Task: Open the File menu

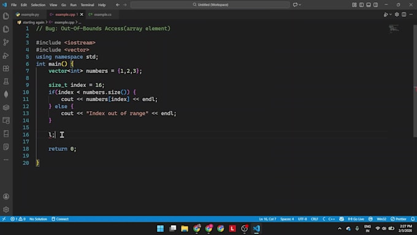Action: 13,5
